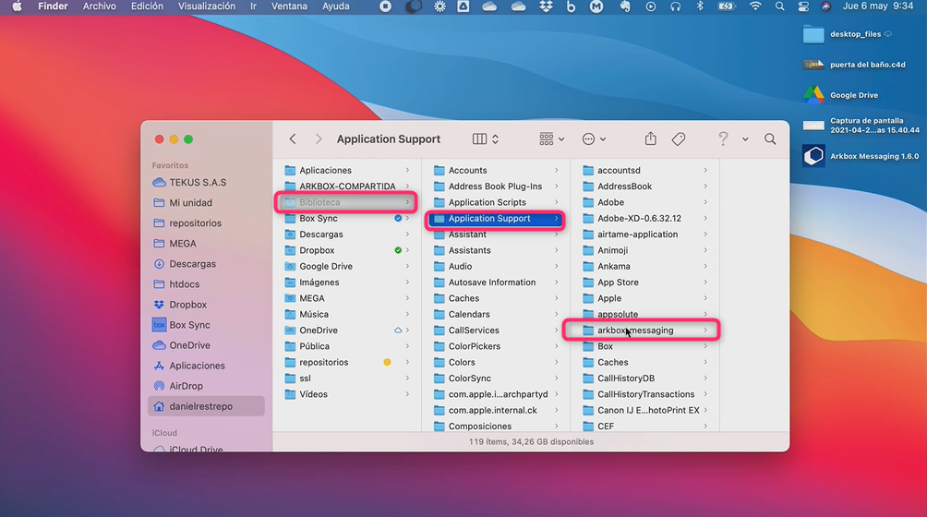Select the Biblioteca folder
This screenshot has width=927, height=517.
[x=319, y=202]
